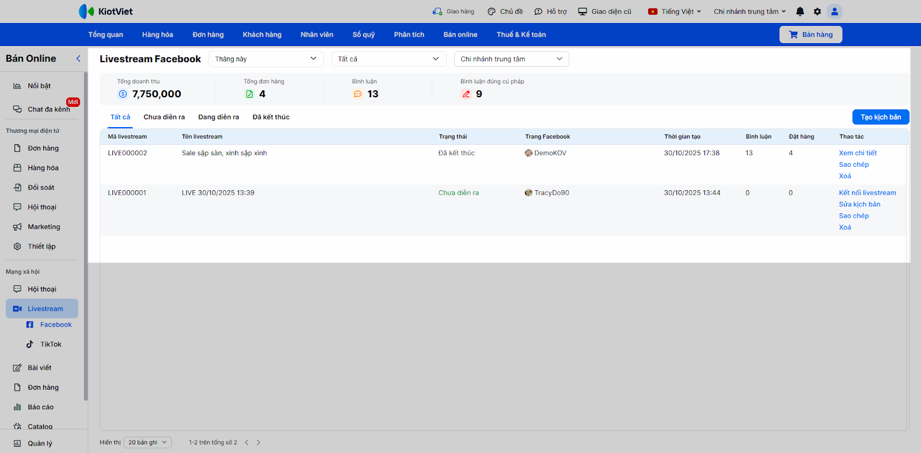Viewport: 921px width, 453px height.
Task: Switch to the Đang diễn ra tab
Action: (x=219, y=117)
